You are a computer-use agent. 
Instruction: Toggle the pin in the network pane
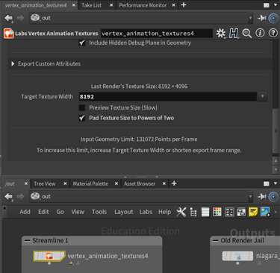click(261, 197)
